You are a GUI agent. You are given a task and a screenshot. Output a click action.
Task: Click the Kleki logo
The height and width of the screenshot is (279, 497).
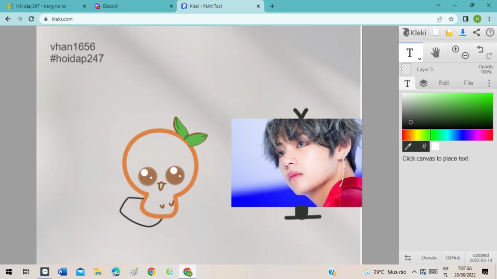pyautogui.click(x=414, y=32)
